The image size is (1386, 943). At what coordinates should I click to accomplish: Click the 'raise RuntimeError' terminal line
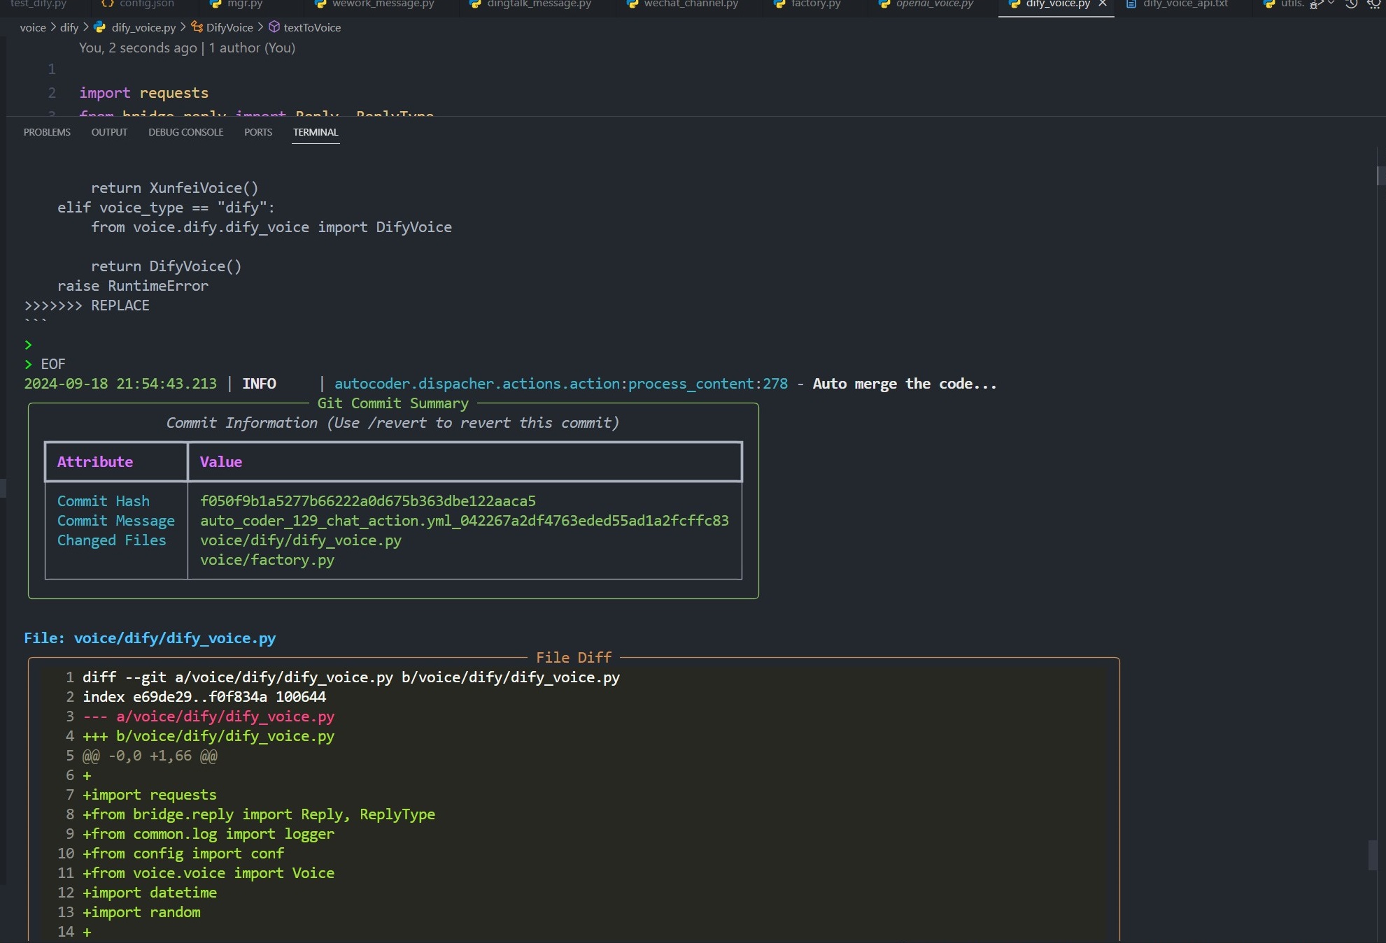133,286
